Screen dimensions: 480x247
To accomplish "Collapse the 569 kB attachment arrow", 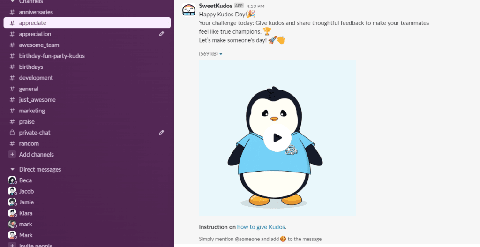I will (x=221, y=54).
